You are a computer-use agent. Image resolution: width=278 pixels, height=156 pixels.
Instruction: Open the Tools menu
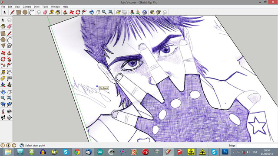(45, 7)
